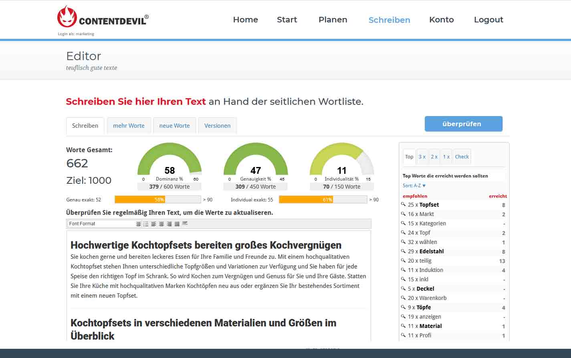Click the justify alignment icon in editor toolbar
This screenshot has width=571, height=358.
click(177, 224)
